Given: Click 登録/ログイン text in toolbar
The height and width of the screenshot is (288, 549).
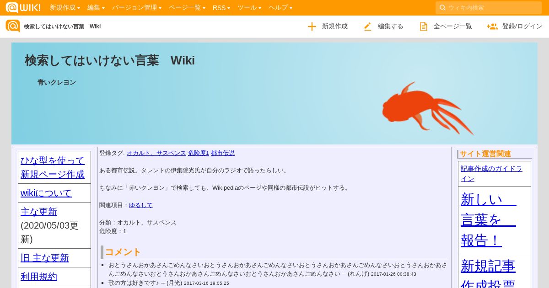Looking at the screenshot, I should [x=522, y=27].
